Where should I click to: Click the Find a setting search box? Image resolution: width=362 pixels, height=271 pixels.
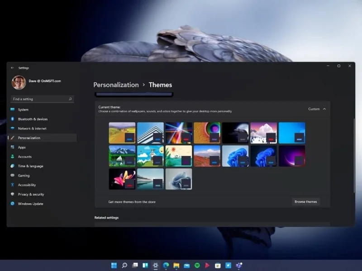click(x=42, y=98)
